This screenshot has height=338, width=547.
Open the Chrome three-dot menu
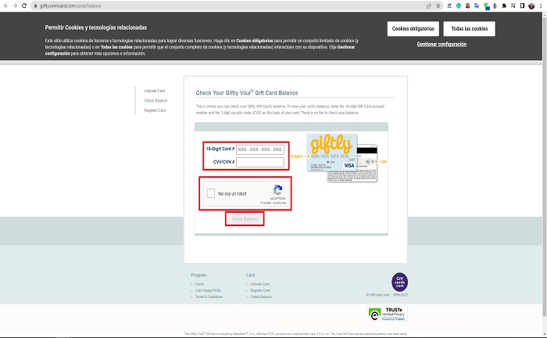click(541, 6)
